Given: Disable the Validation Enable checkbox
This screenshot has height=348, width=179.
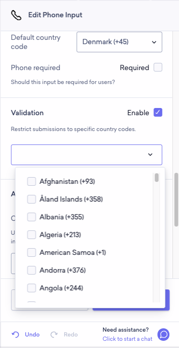Looking at the screenshot, I should click(158, 112).
